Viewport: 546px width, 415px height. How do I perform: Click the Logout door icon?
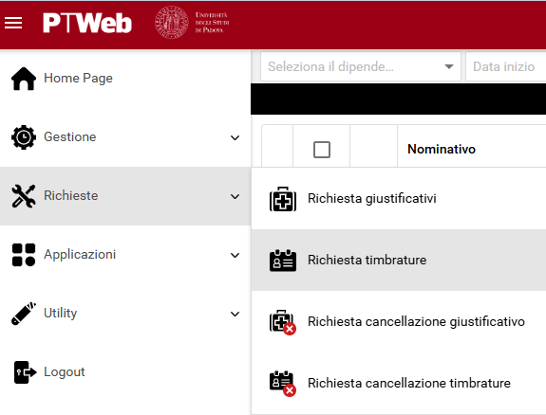pyautogui.click(x=25, y=372)
